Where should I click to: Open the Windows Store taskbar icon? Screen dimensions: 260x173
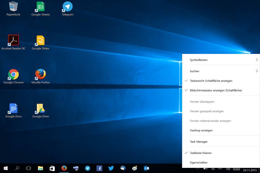click(x=52, y=168)
